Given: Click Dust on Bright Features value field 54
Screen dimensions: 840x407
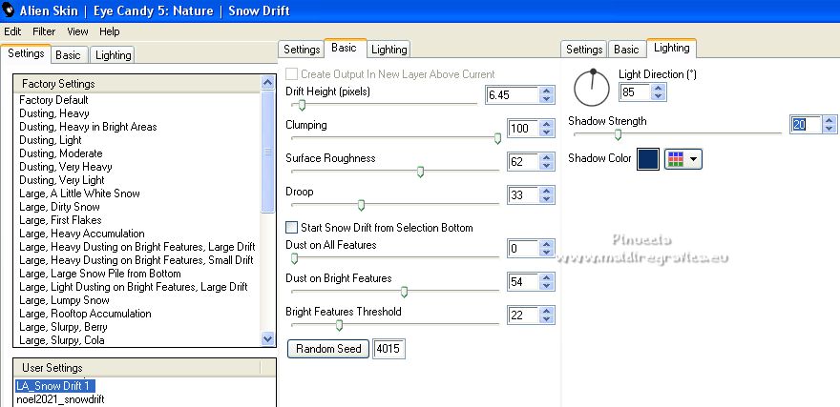Looking at the screenshot, I should 523,281.
